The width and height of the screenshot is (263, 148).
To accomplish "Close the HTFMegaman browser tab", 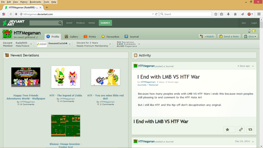I will pyautogui.click(x=40, y=7).
